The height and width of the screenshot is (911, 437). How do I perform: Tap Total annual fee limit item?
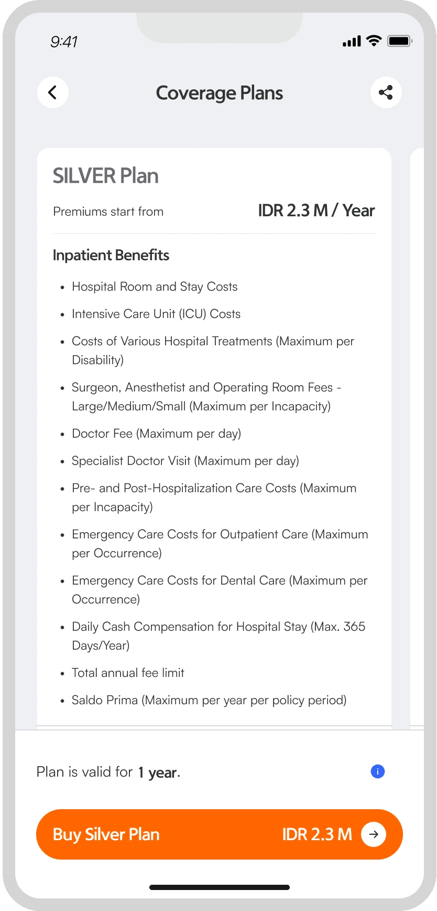(128, 673)
